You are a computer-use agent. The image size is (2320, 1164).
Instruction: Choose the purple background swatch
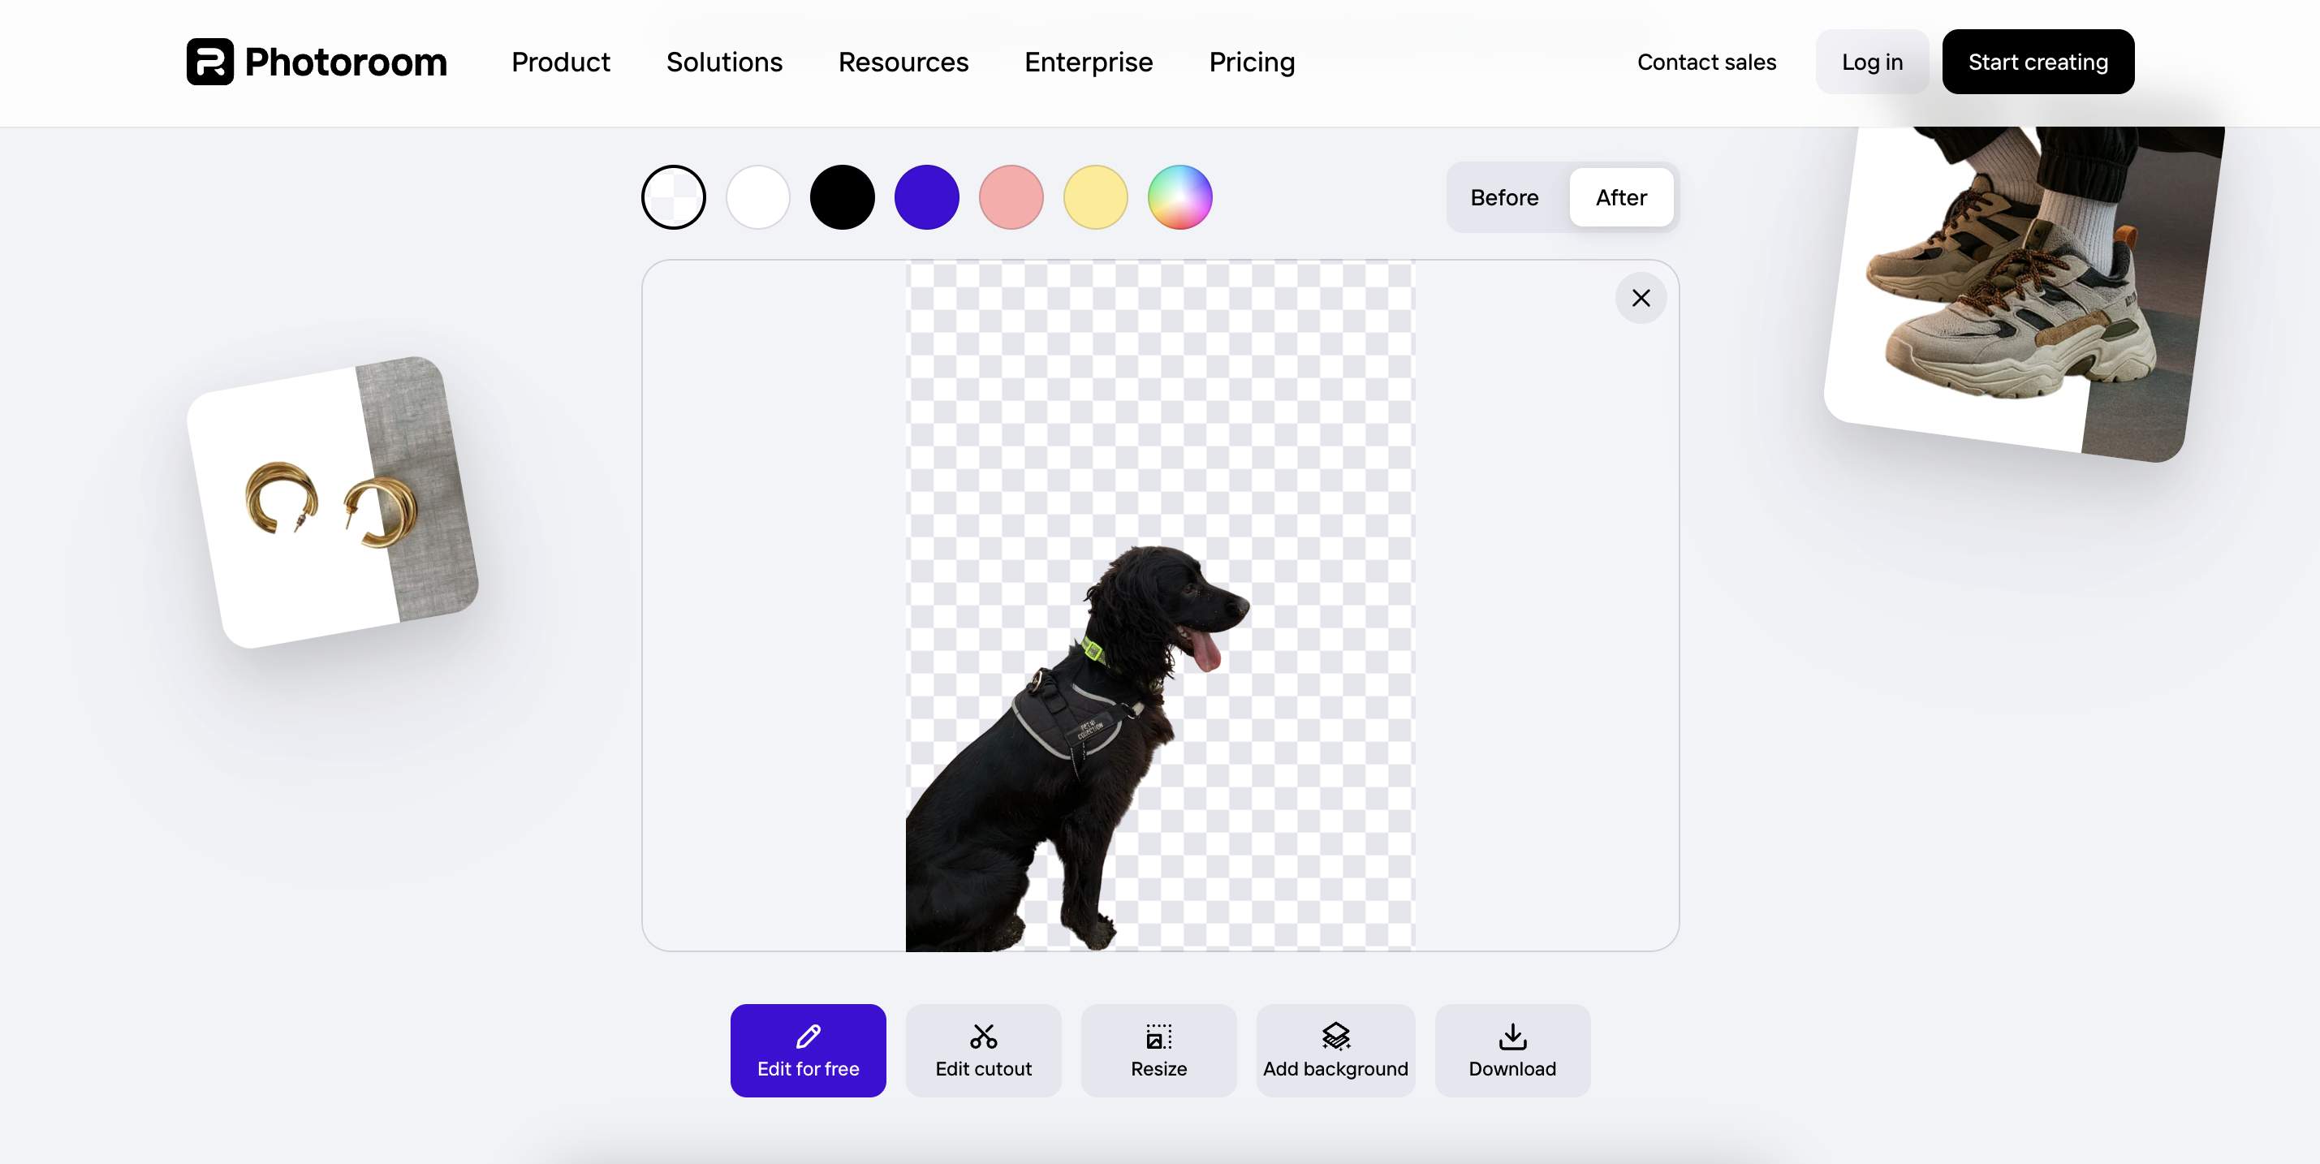[927, 197]
